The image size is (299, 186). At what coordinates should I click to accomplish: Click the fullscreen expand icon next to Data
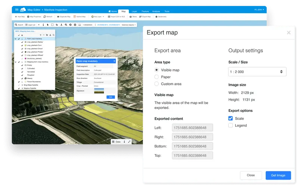click(129, 141)
